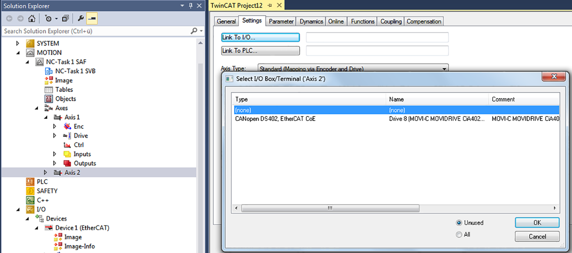Open the Axis Type dropdown
The height and width of the screenshot is (253, 572).
coord(444,69)
